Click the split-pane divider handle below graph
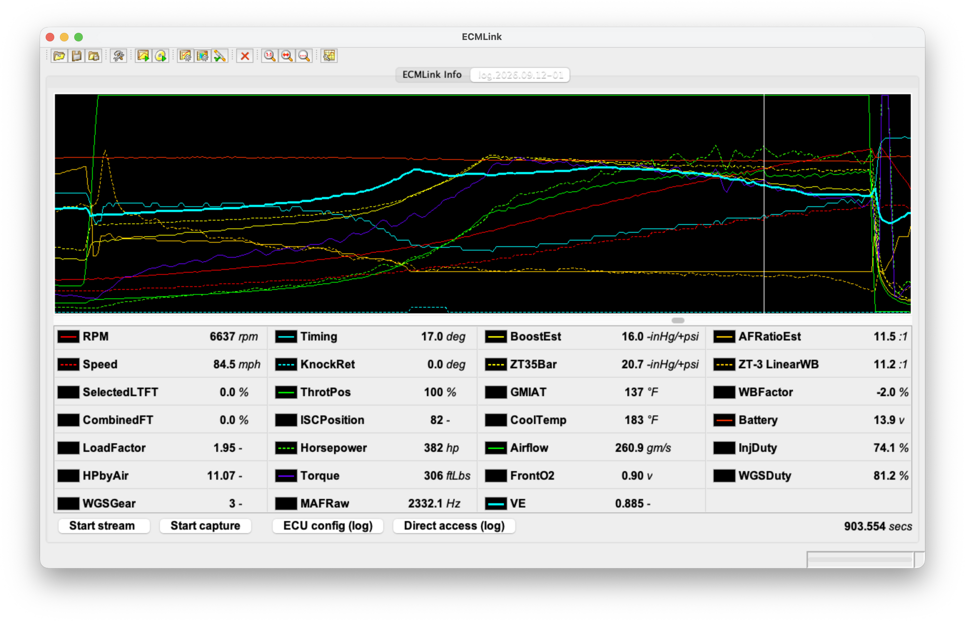The image size is (965, 621). point(678,320)
